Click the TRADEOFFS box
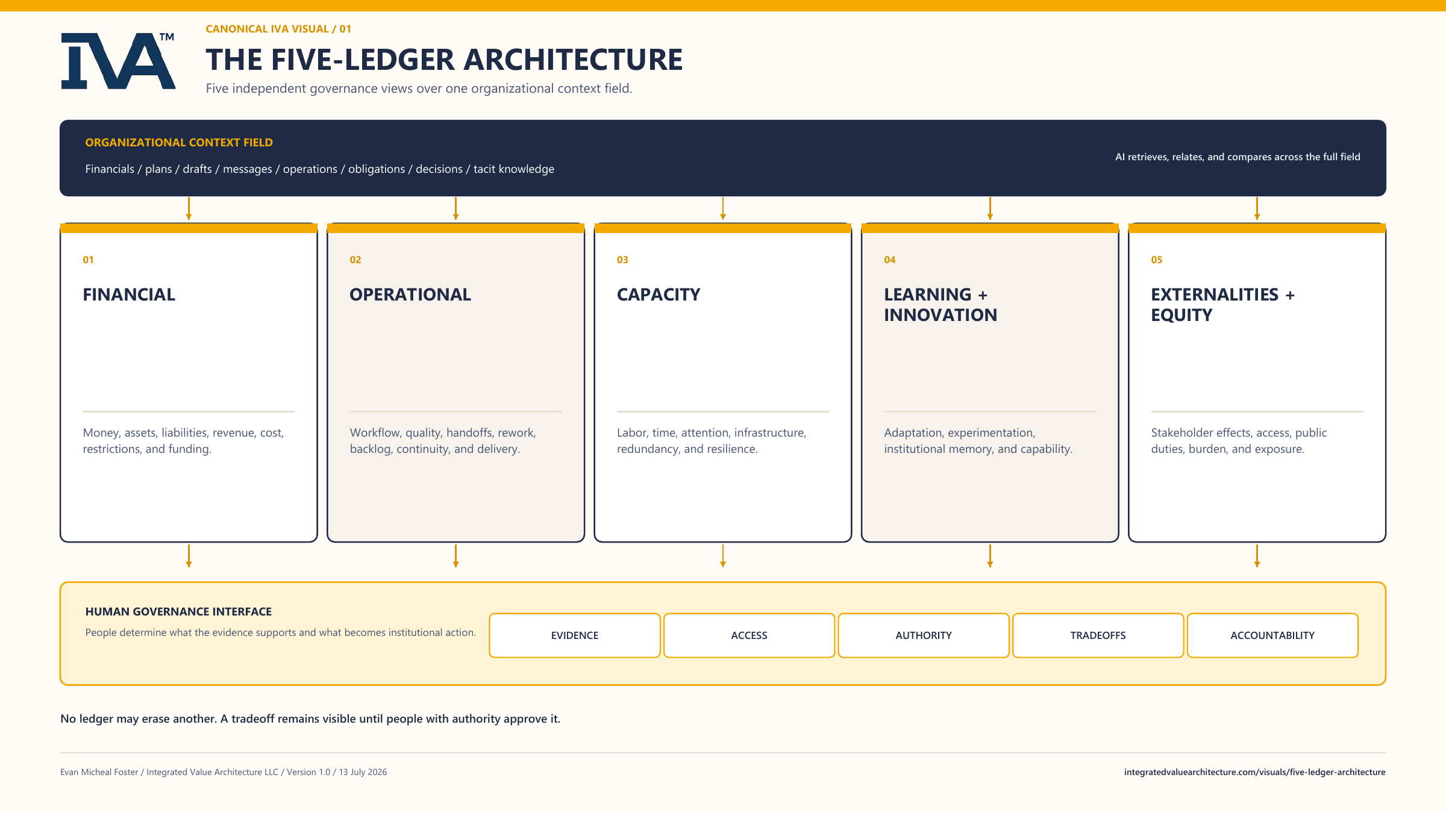The width and height of the screenshot is (1446, 813). (1098, 635)
